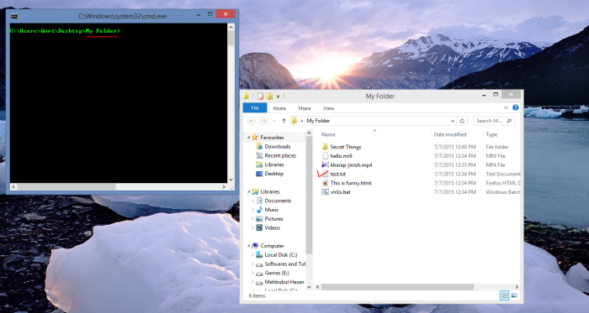Switch to Large icons view in status bar

[x=514, y=295]
